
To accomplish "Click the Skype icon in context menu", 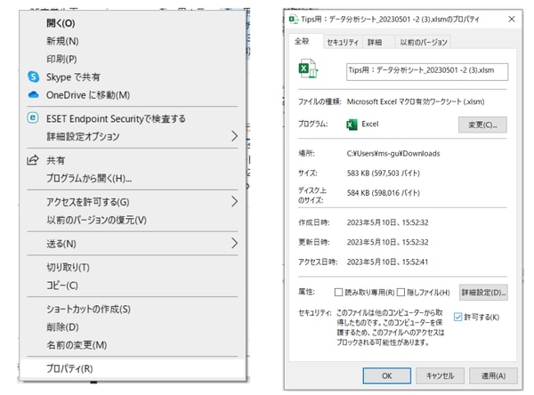I will point(33,77).
